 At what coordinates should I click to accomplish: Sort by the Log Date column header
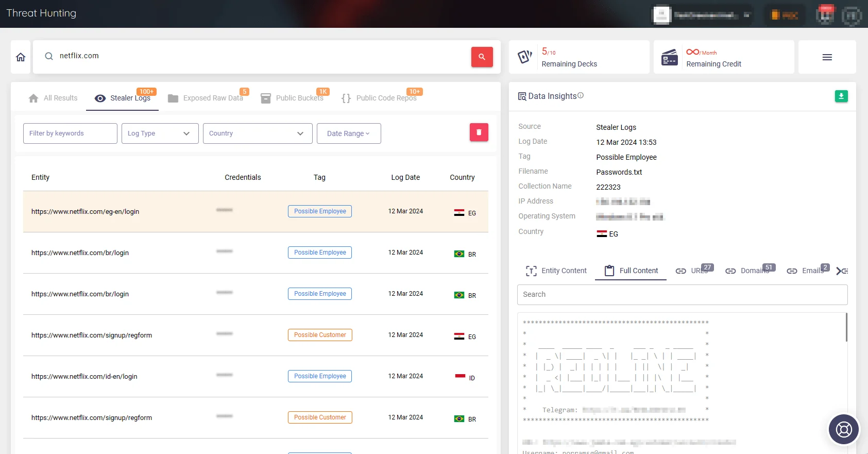click(405, 177)
